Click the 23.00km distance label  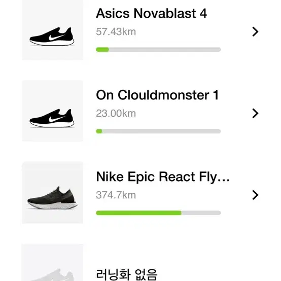point(116,114)
